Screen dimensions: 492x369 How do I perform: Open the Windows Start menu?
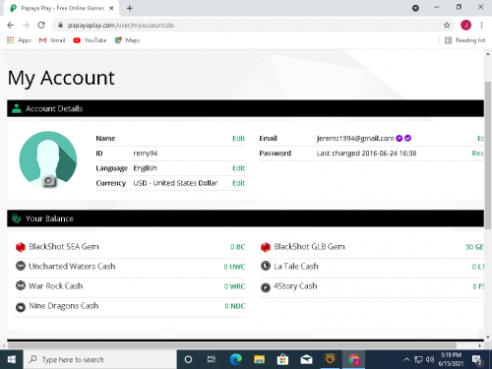pyautogui.click(x=12, y=359)
